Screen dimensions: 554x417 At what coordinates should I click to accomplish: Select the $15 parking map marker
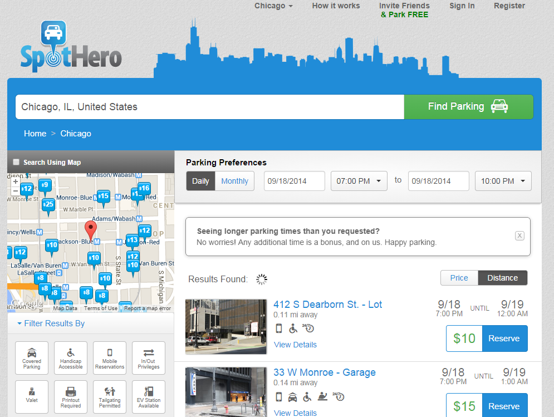point(103,196)
